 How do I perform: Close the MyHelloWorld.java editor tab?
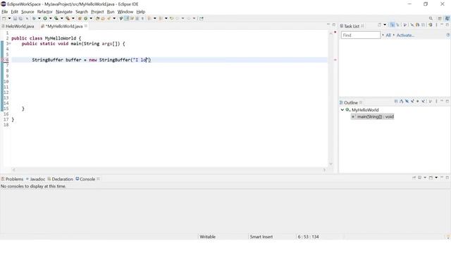coord(86,26)
